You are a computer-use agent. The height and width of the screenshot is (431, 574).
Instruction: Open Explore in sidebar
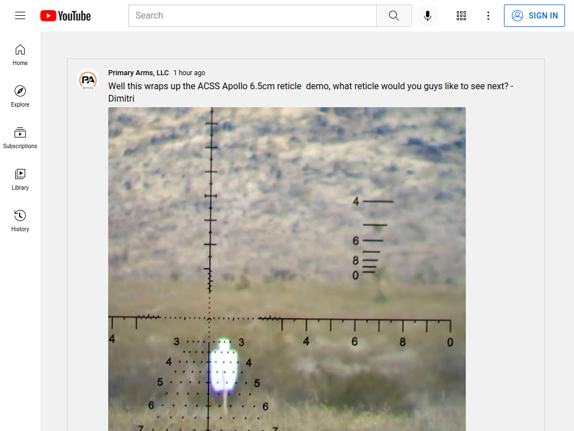coord(20,97)
